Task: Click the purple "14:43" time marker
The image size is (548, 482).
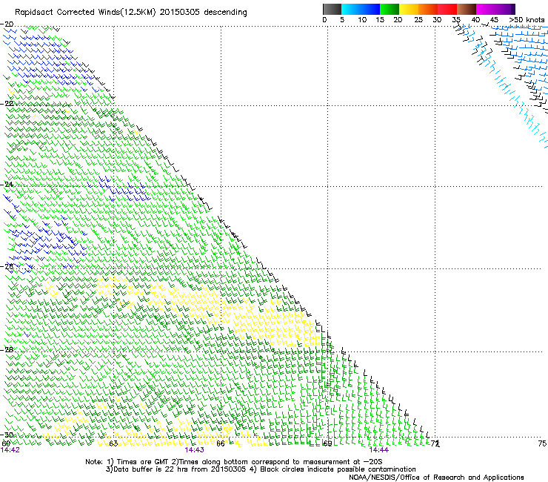Action: [x=194, y=450]
